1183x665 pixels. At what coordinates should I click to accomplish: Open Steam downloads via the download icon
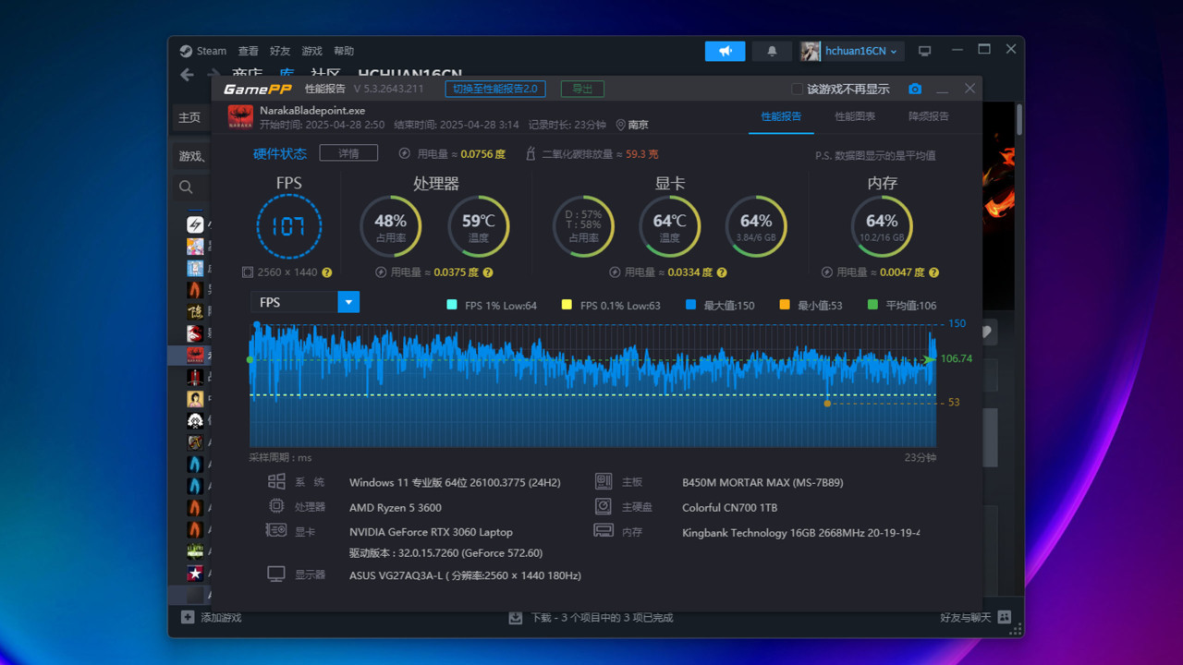tap(516, 617)
